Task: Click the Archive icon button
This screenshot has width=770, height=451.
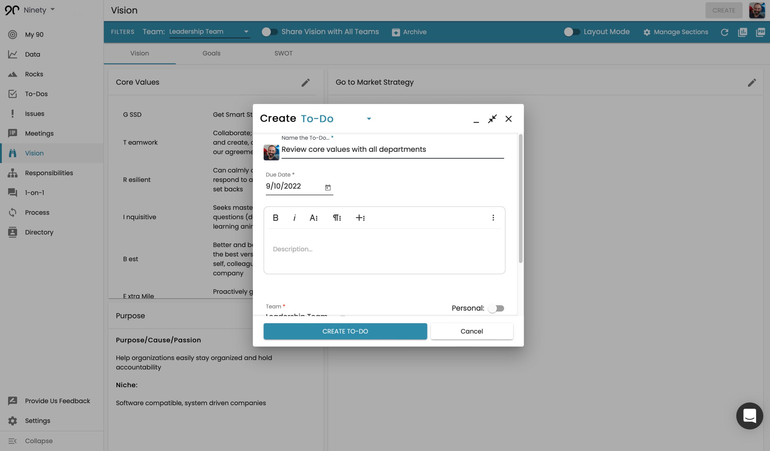Action: 396,32
